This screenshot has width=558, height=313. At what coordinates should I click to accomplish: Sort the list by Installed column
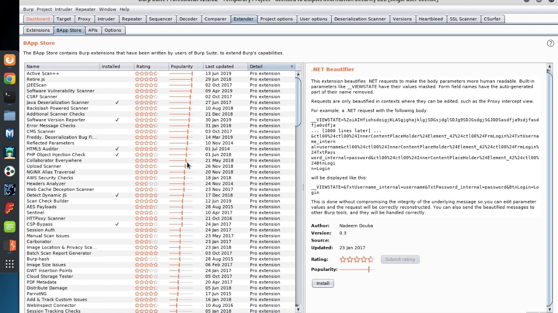click(116, 67)
